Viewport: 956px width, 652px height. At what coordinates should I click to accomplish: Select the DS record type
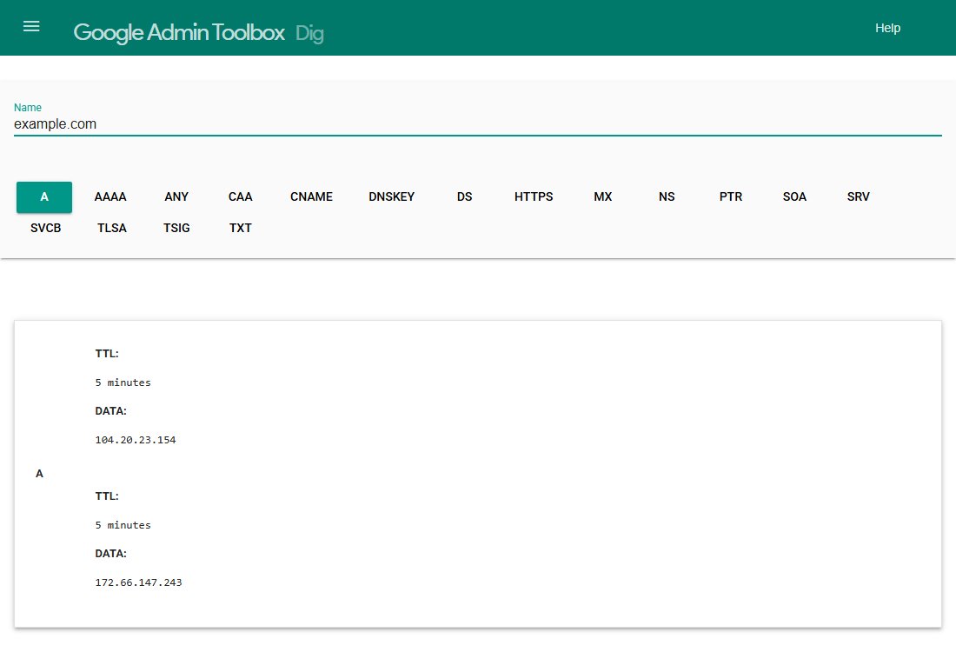click(465, 197)
